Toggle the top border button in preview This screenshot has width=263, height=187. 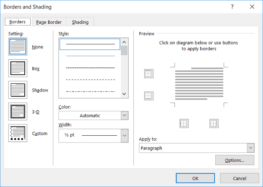coord(149,74)
